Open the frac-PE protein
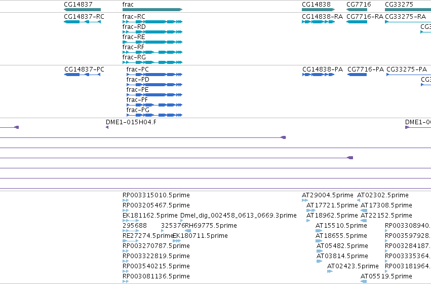Screen dimensions: 431x284 [154, 95]
